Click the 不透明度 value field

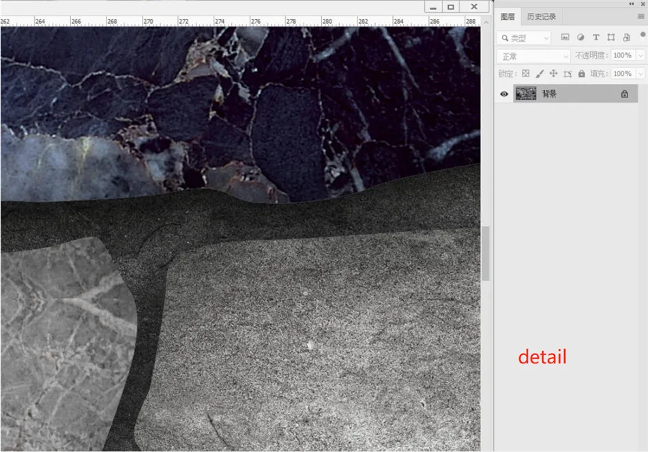(623, 55)
